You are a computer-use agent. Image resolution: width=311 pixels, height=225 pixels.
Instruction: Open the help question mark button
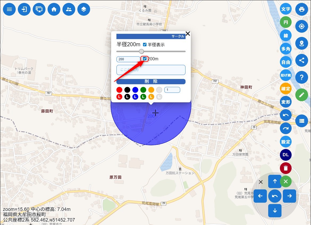click(302, 77)
